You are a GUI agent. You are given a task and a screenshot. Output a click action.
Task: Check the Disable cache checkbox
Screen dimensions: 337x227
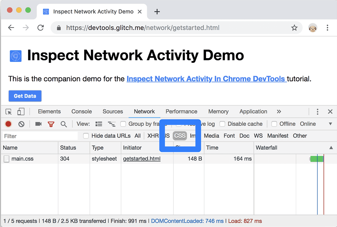tap(222, 124)
